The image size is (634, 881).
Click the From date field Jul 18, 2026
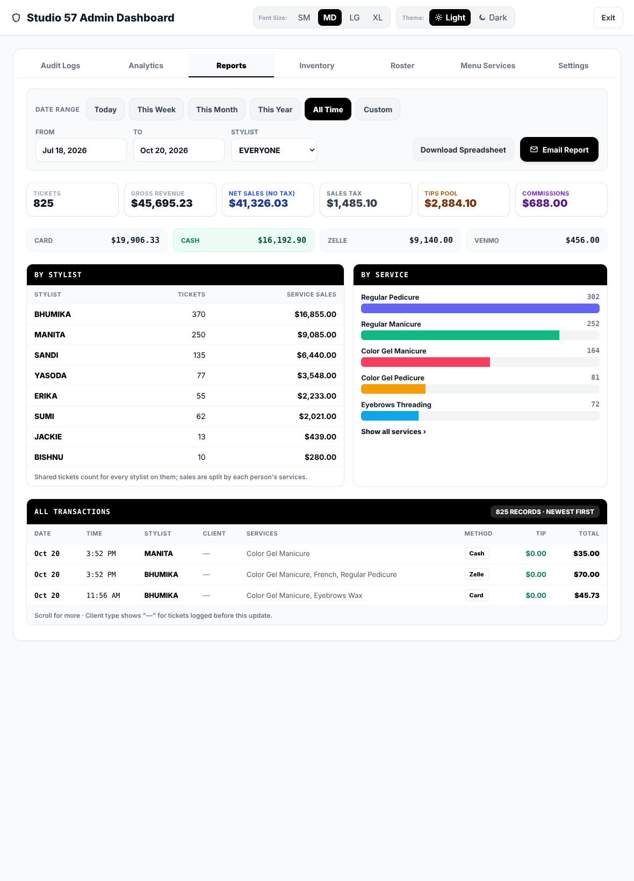coord(81,150)
